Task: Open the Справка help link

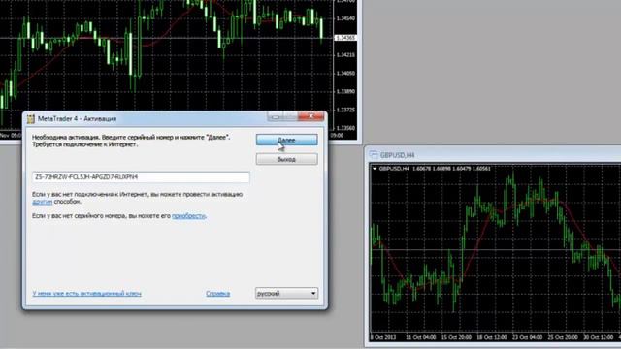Action: point(217,293)
